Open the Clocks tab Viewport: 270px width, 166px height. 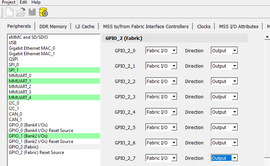point(204,26)
